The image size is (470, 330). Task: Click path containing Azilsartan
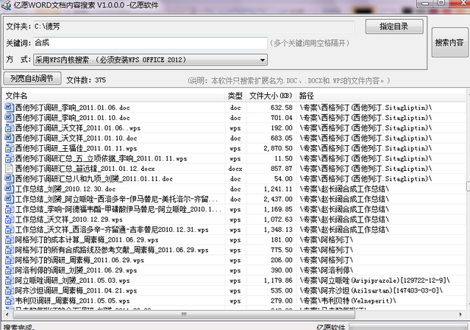(x=371, y=291)
